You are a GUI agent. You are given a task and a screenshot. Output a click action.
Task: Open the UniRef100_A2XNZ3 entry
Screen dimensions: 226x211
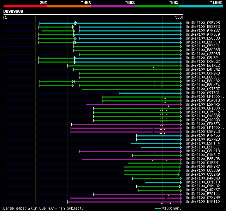click(x=203, y=140)
